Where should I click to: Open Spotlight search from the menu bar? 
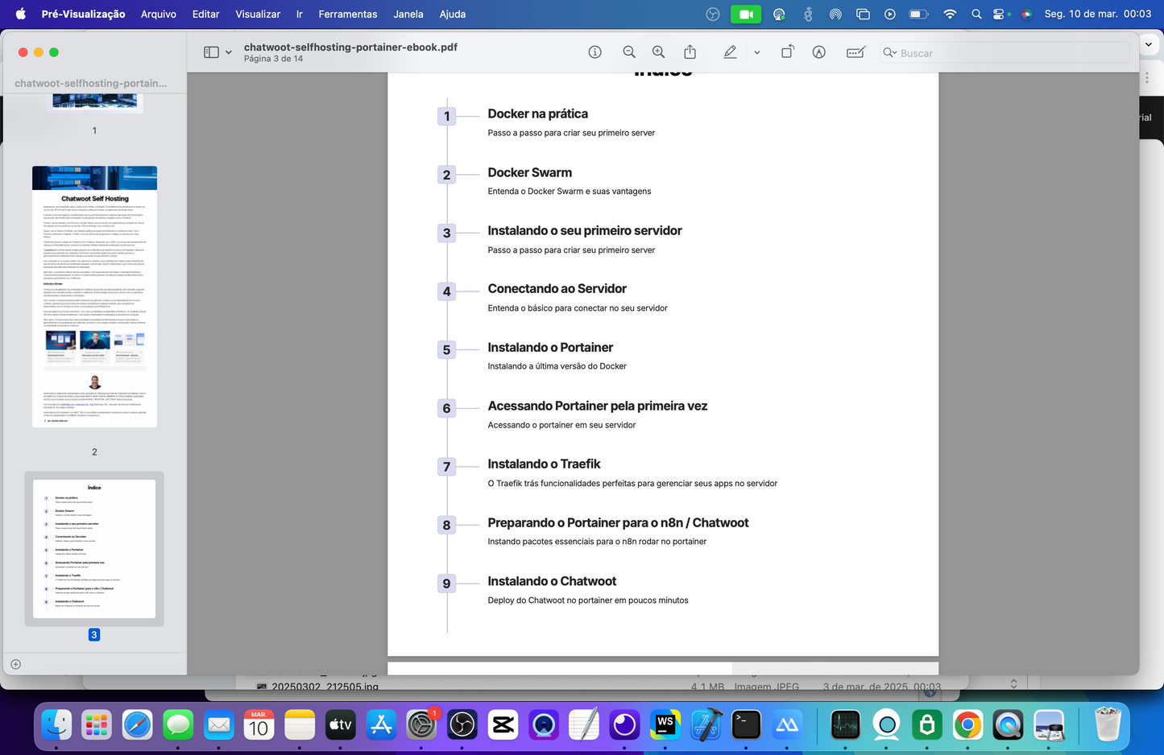[x=976, y=14]
